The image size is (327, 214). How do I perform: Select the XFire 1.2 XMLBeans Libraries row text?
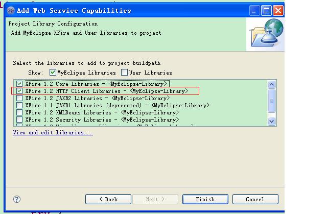click(x=102, y=112)
